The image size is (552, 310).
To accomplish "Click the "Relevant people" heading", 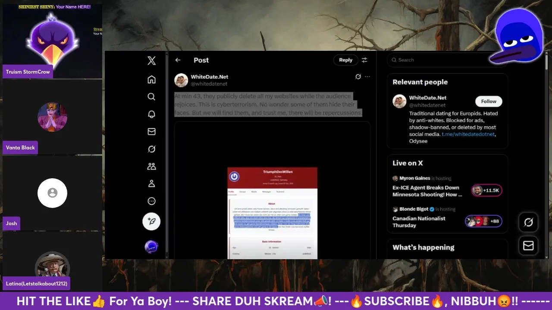I will (x=420, y=82).
